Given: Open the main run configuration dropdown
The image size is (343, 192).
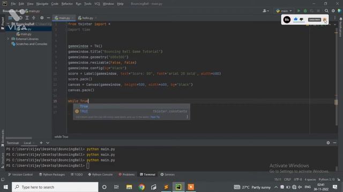Looking at the screenshot, I should 284,11.
